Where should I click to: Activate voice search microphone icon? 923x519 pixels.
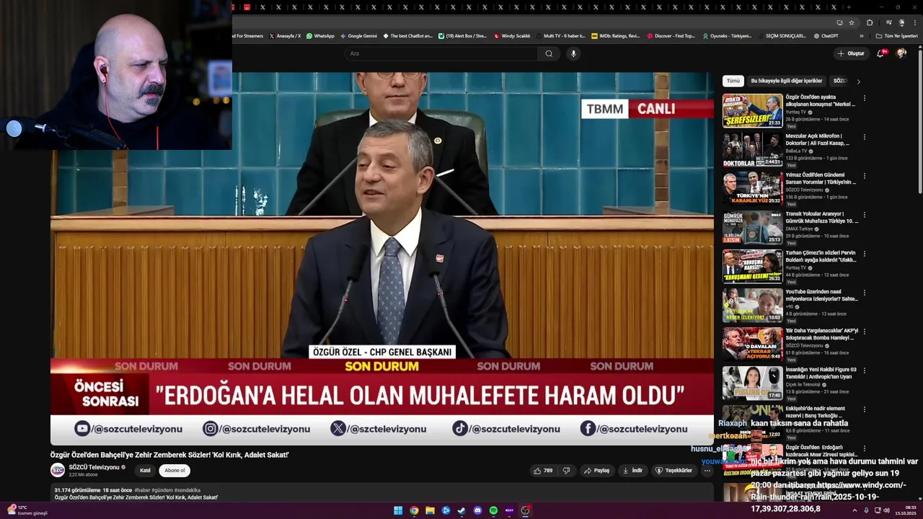pyautogui.click(x=573, y=53)
